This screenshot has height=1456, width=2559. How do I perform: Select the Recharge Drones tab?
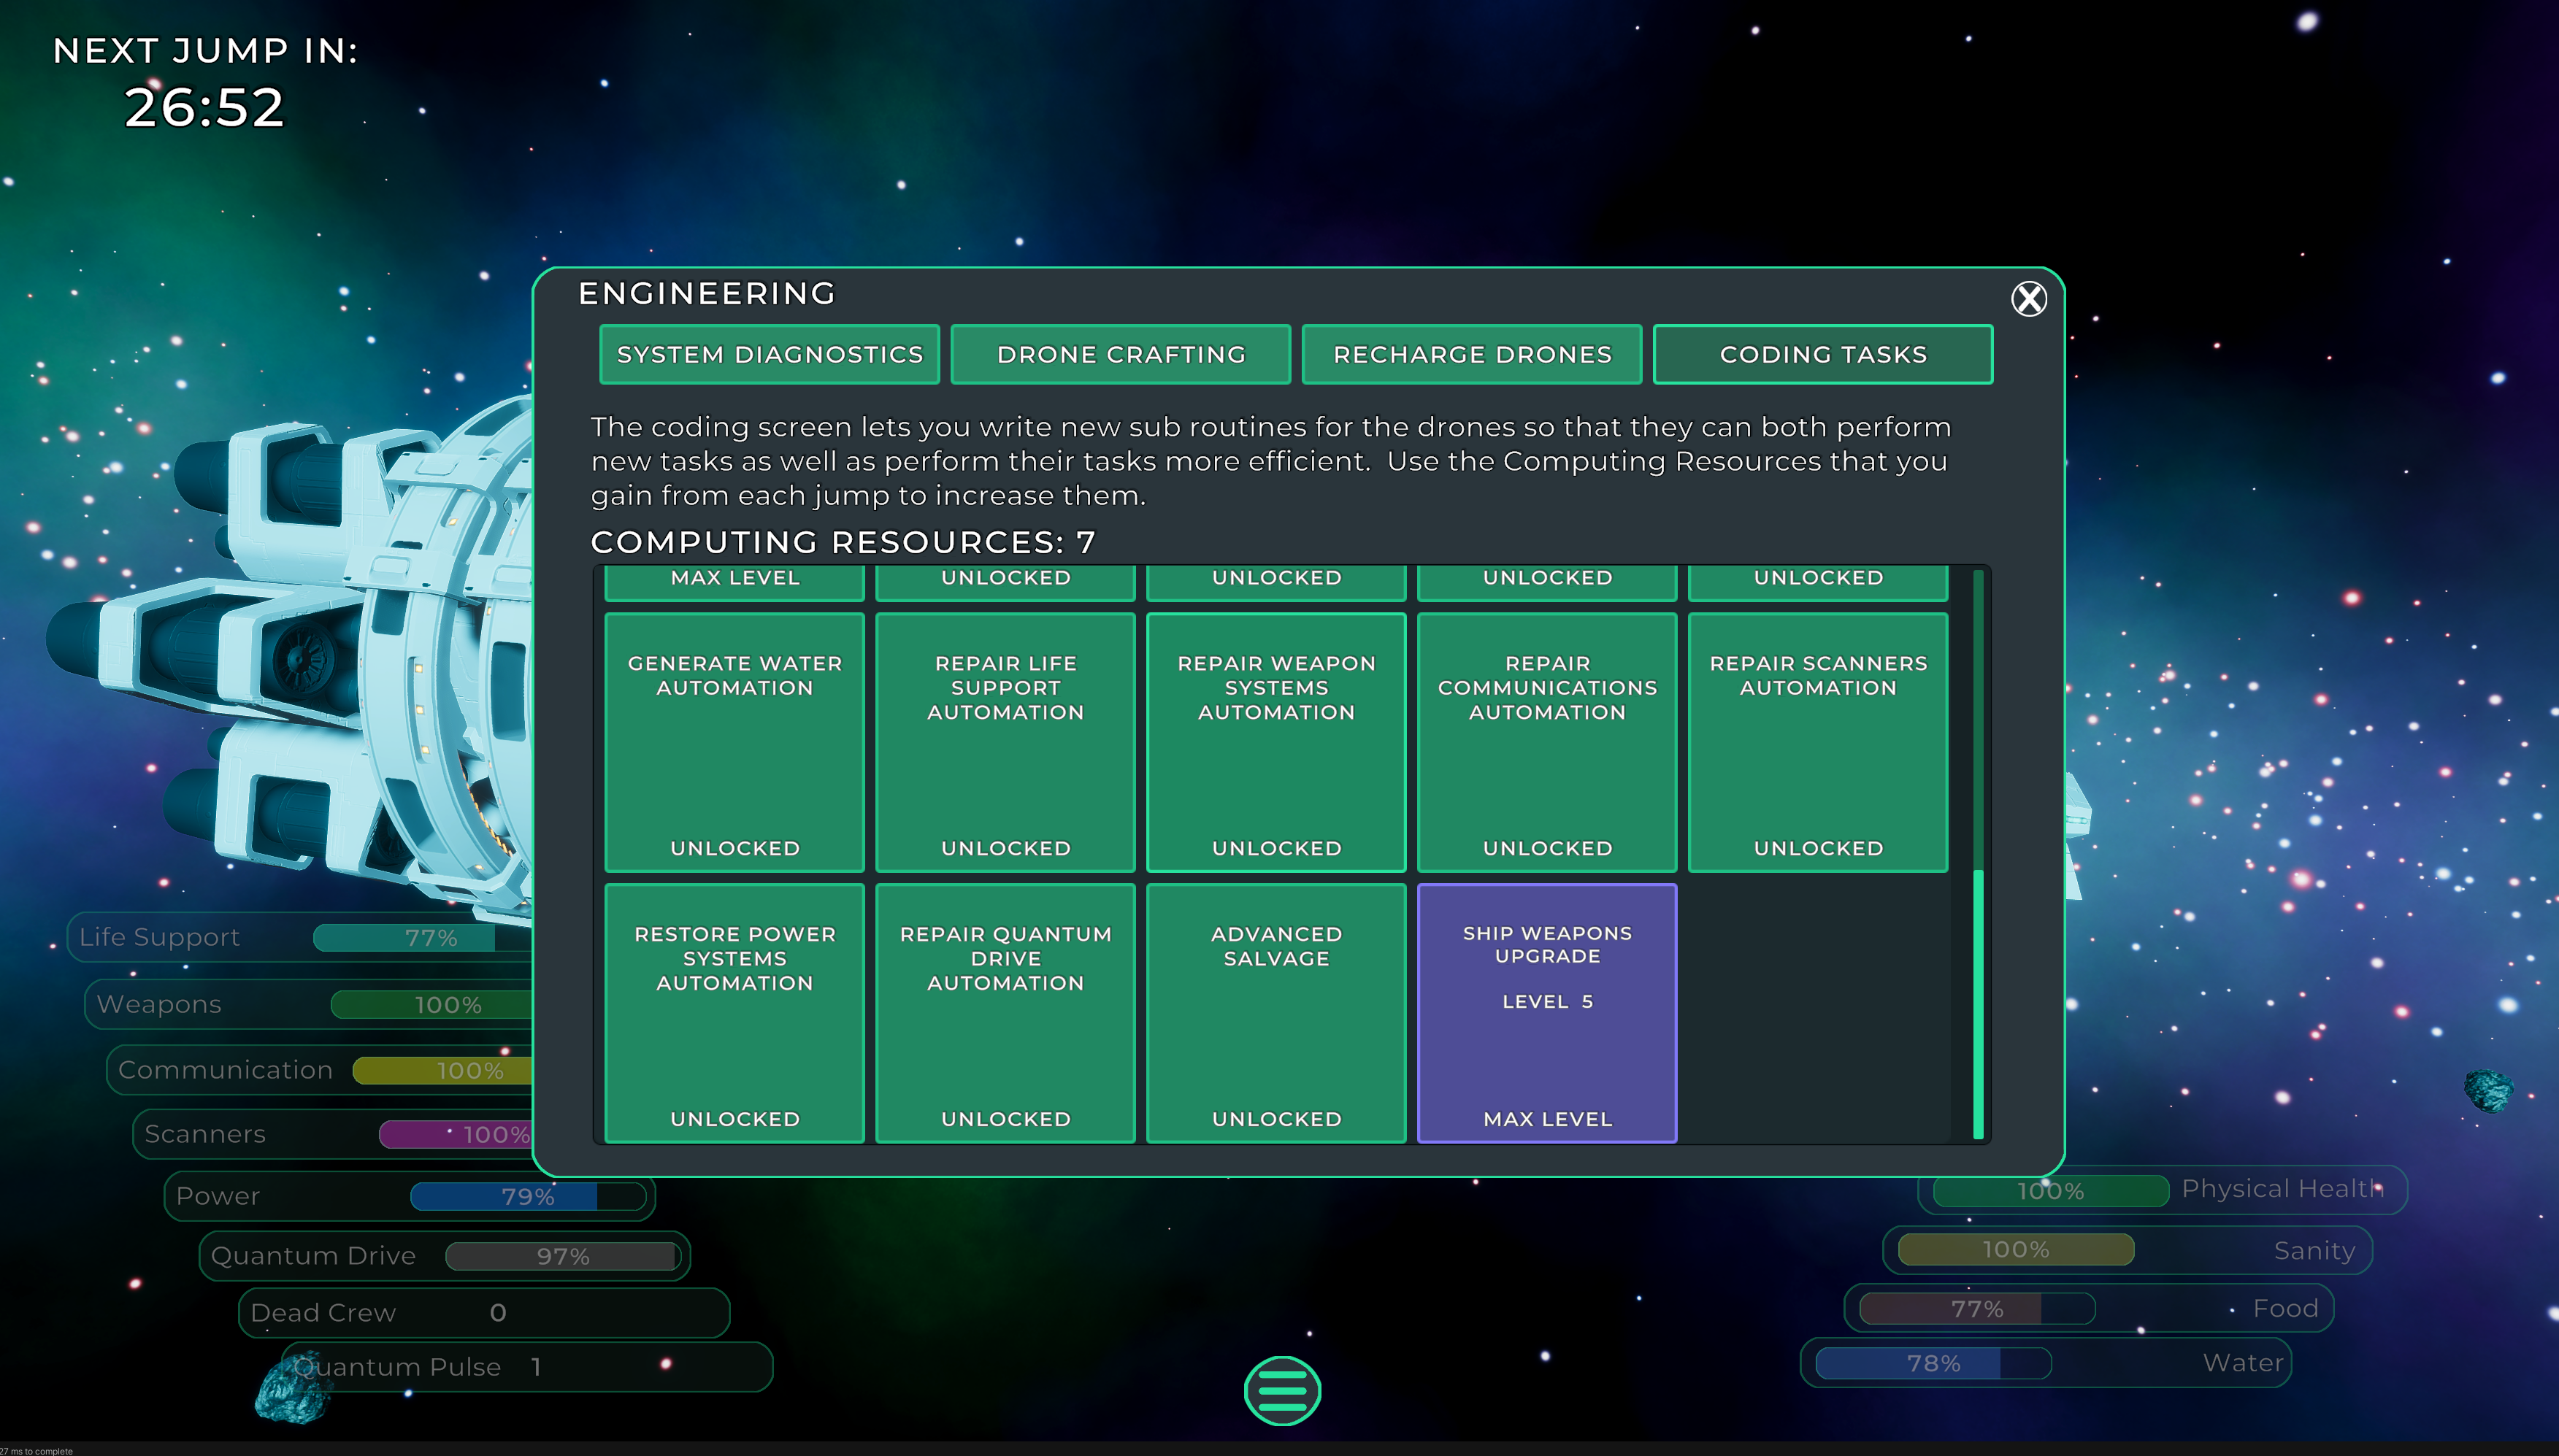(1472, 354)
